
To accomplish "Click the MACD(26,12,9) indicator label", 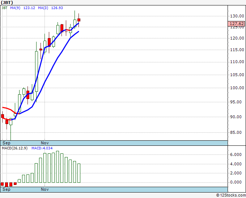I will pos(14,148).
